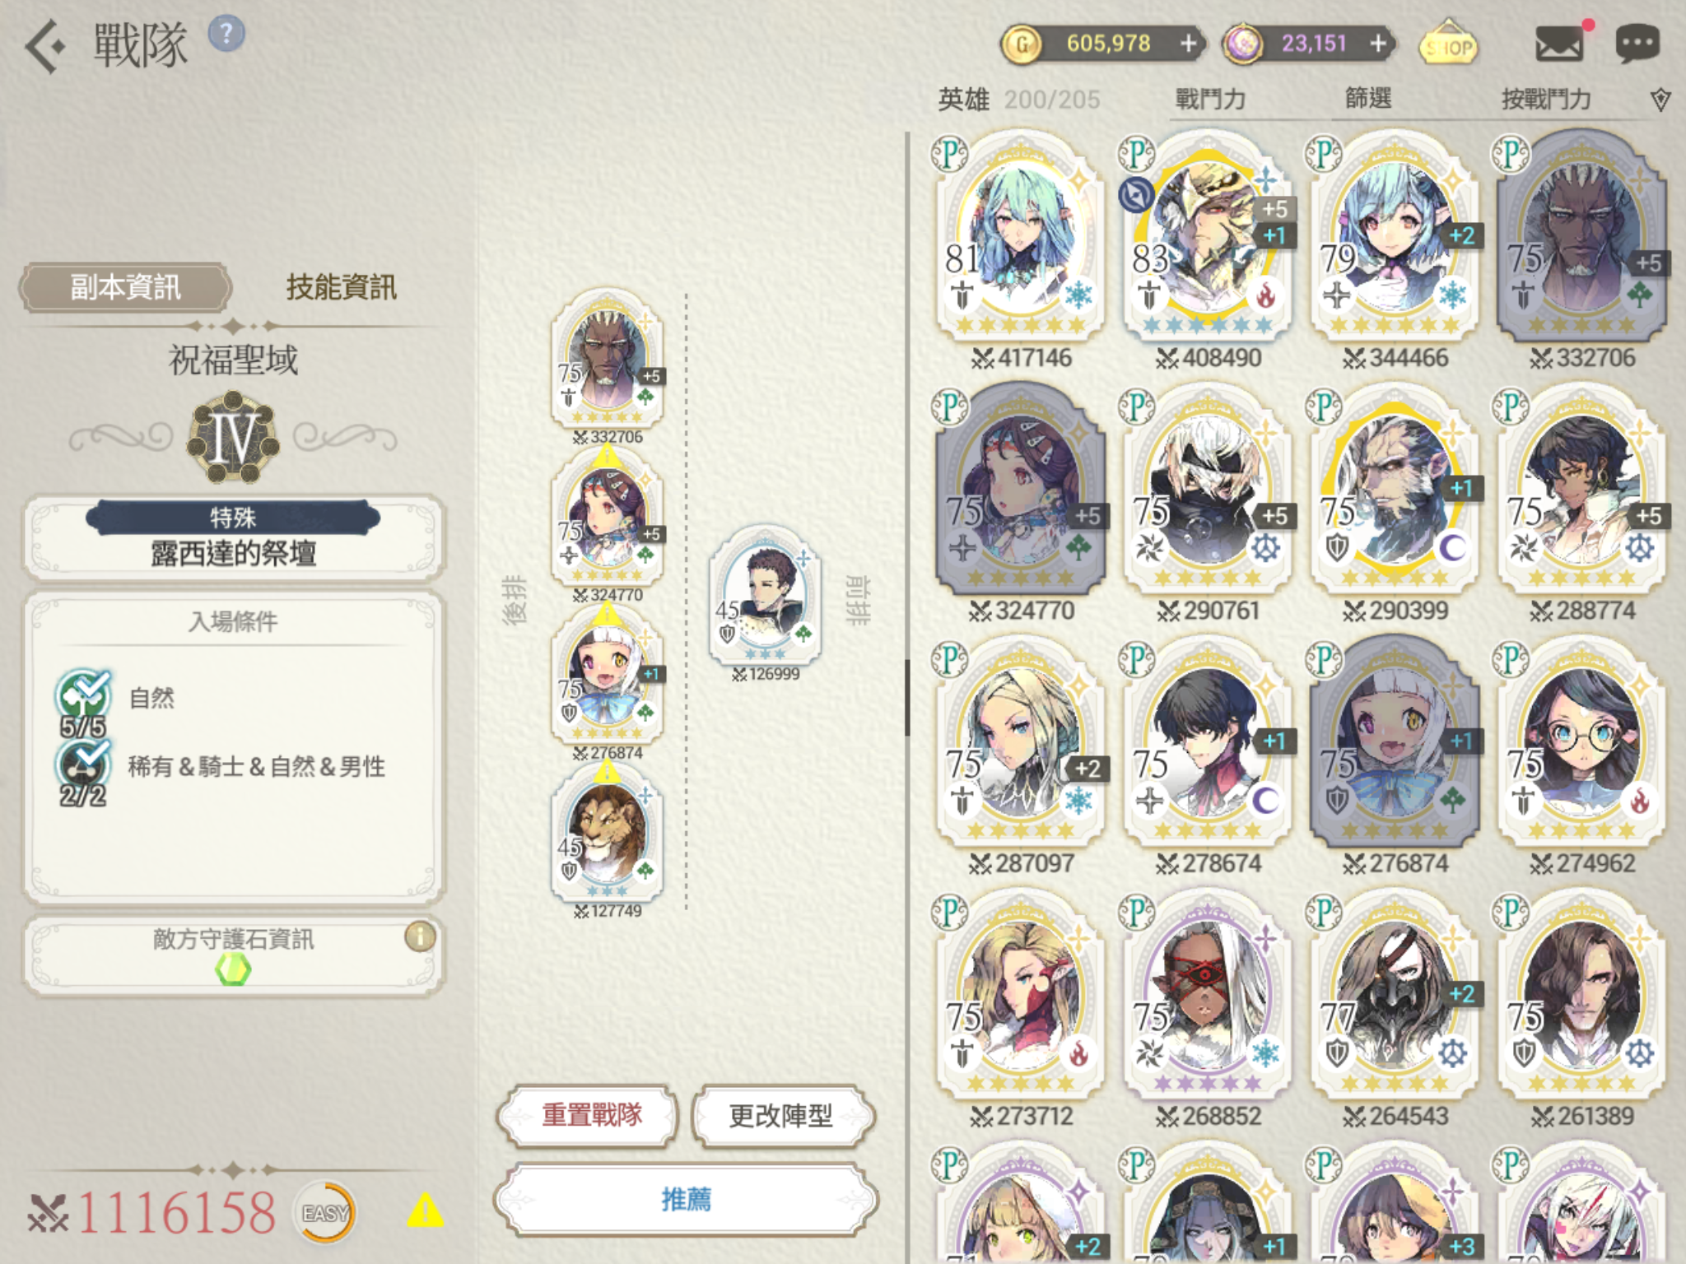Switch to the 技能資訊 tab
The height and width of the screenshot is (1264, 1686).
click(x=341, y=287)
